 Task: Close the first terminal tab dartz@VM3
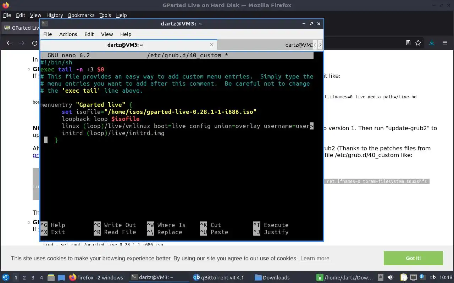click(x=212, y=45)
